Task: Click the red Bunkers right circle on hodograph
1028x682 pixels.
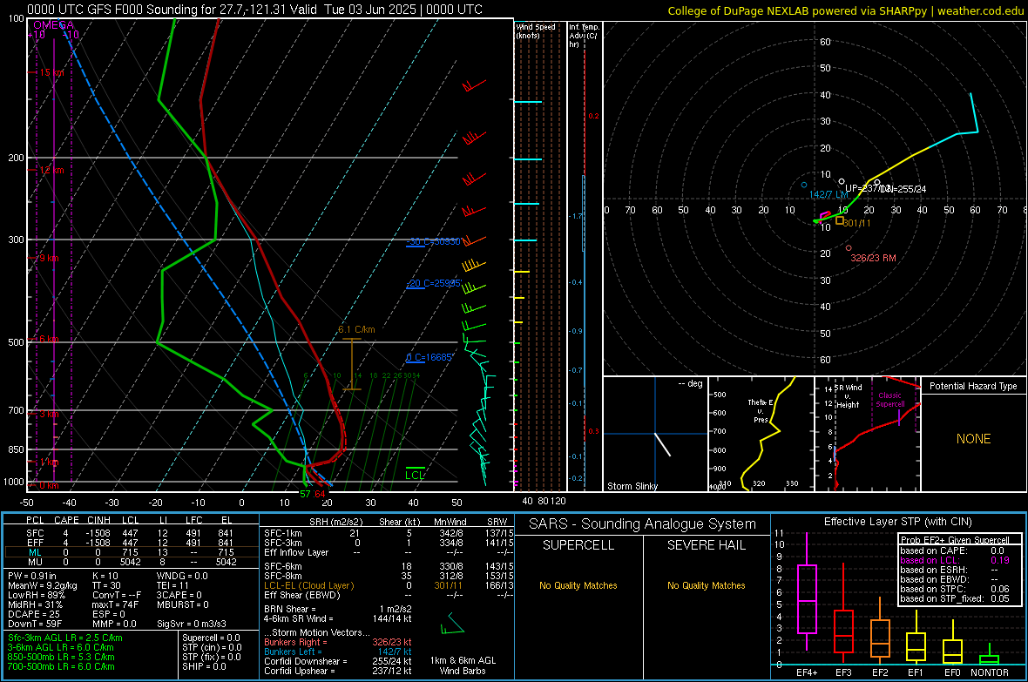Action: pyautogui.click(x=849, y=248)
